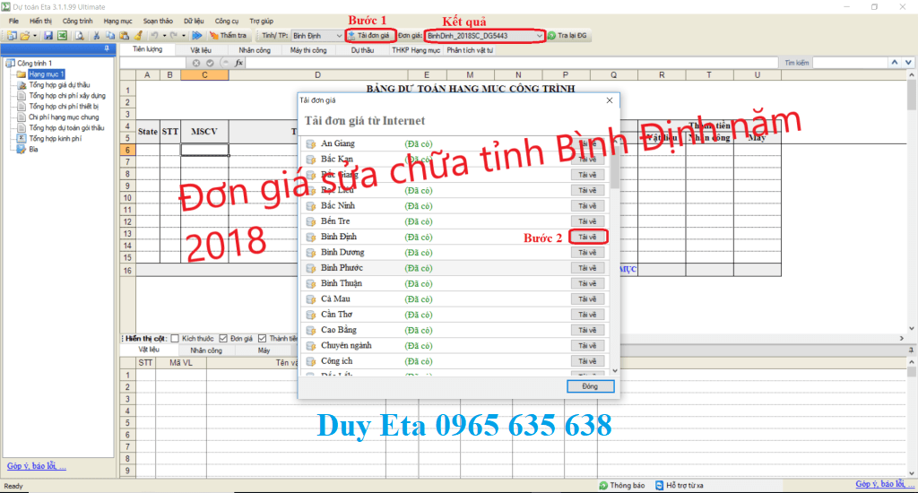Click the Tra lại ĐG button
This screenshot has width=918, height=493.
tap(567, 36)
